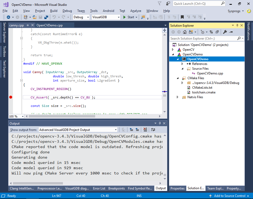The width and height of the screenshot is (253, 199).
Task: Open the Android menu
Action: click(x=108, y=11)
